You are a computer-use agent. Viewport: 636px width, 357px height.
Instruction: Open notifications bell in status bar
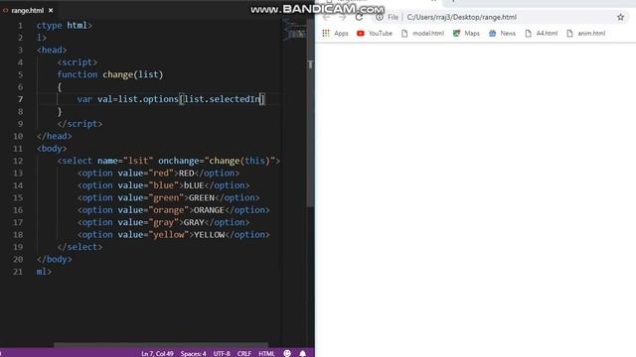click(x=302, y=353)
